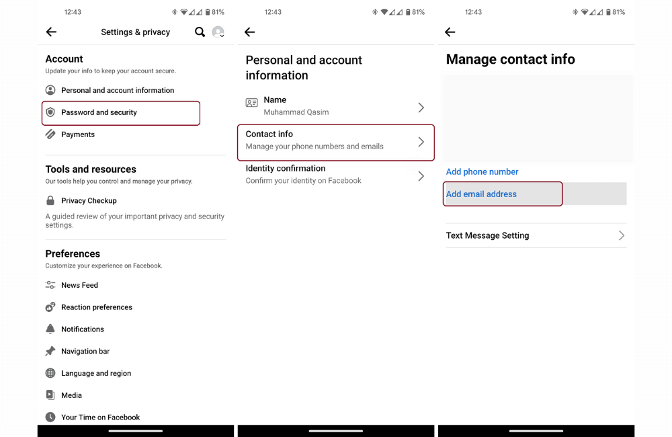Expand Text Message Setting chevron

coord(622,235)
